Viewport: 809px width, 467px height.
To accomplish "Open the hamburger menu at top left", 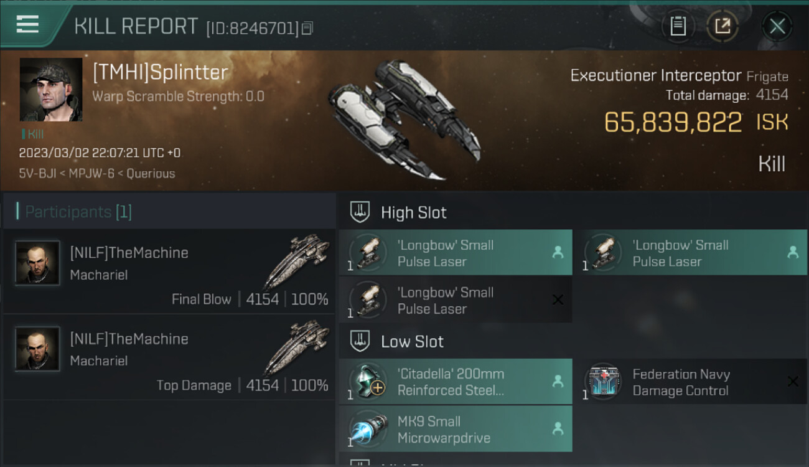I will [27, 25].
